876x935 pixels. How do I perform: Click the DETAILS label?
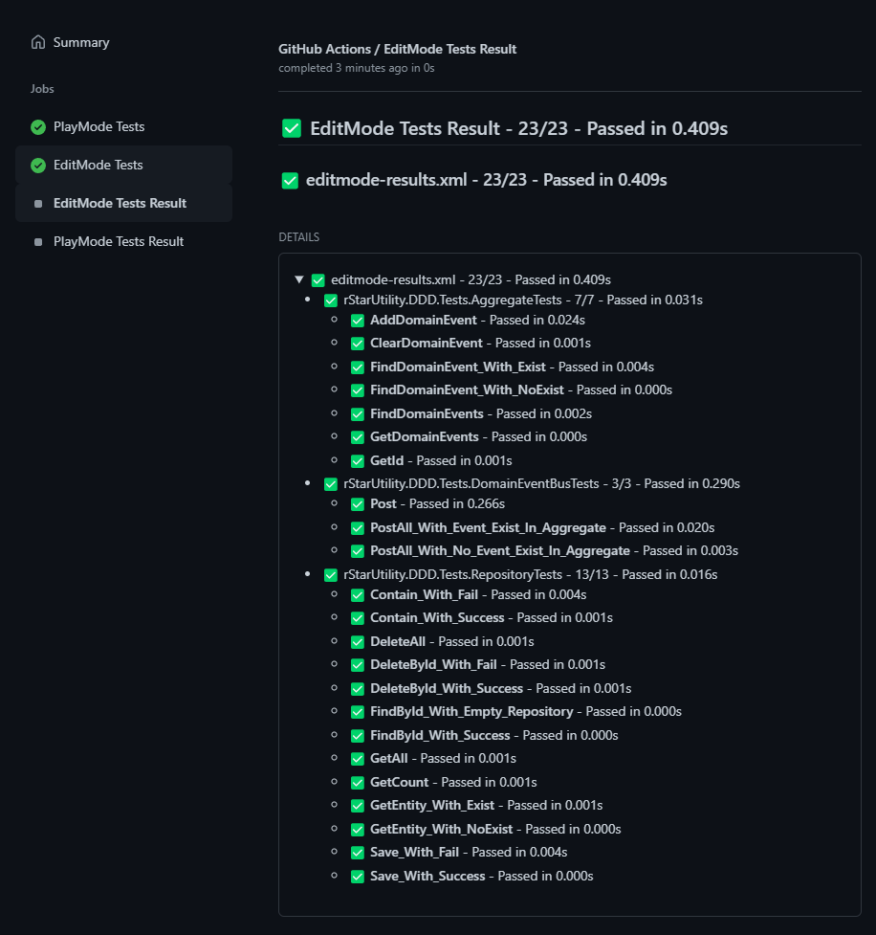pyautogui.click(x=299, y=236)
